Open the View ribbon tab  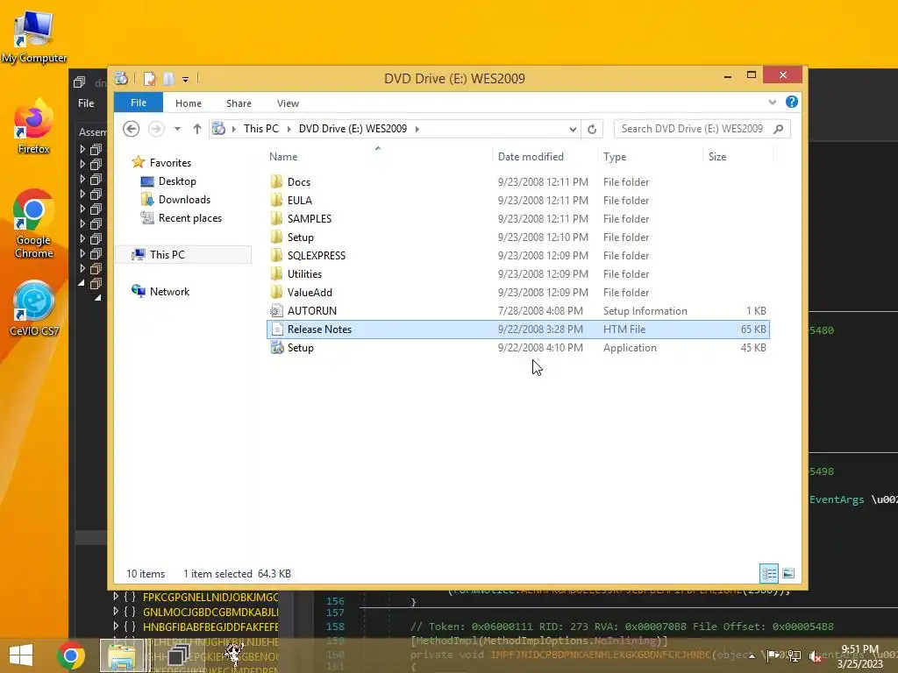pyautogui.click(x=288, y=103)
